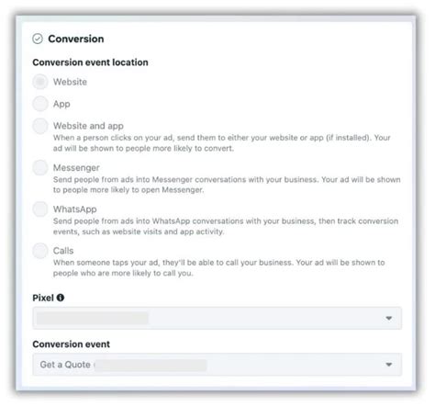The width and height of the screenshot is (435, 406).
Task: Click the Calls option description text
Action: (x=218, y=268)
